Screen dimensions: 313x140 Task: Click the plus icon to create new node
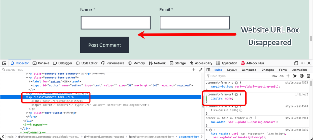tap(193, 70)
